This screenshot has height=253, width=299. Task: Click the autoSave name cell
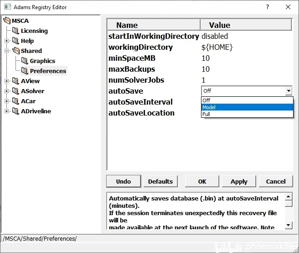[126, 91]
